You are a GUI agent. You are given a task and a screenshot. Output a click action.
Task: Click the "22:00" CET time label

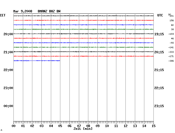pyautogui.click(x=8, y=70)
